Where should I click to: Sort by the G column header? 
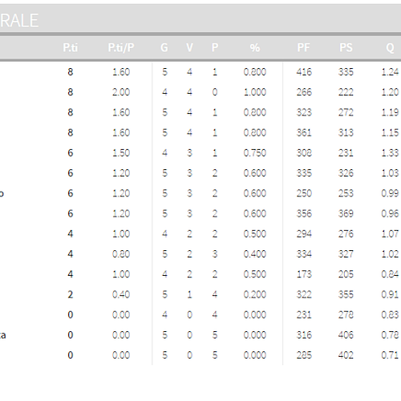tap(164, 48)
